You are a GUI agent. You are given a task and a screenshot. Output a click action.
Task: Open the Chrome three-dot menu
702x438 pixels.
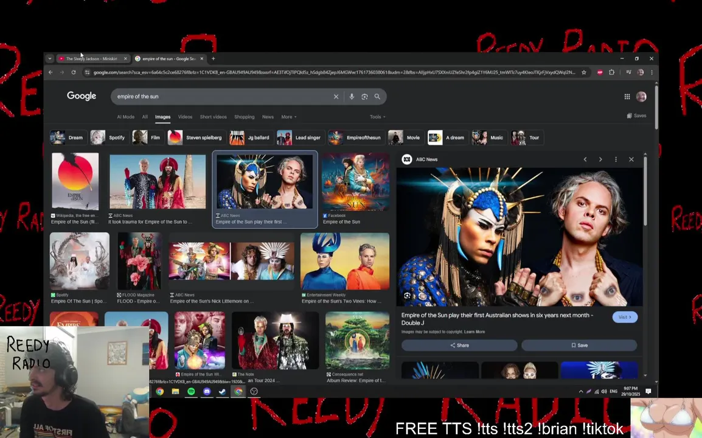coord(652,72)
